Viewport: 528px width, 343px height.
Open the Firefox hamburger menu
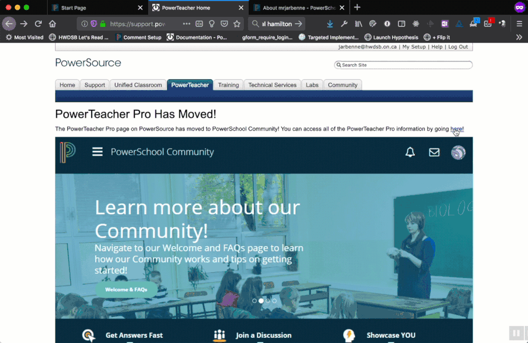[519, 24]
